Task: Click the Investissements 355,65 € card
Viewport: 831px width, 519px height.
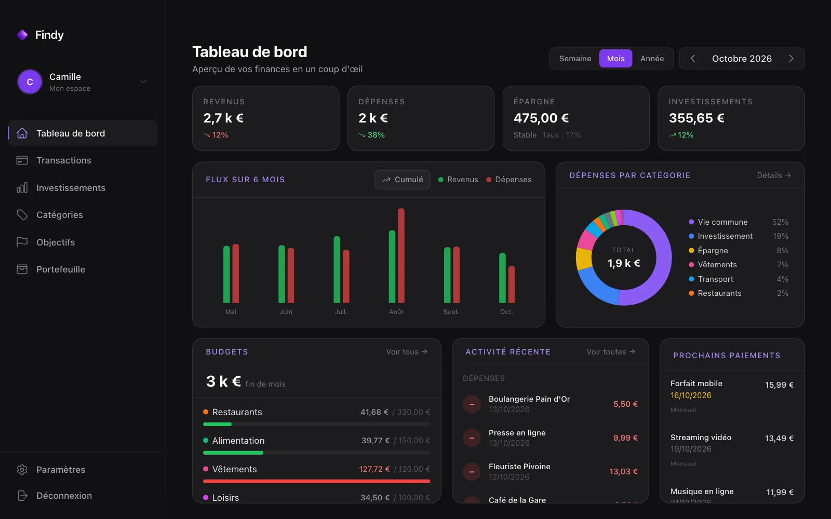Action: tap(731, 118)
